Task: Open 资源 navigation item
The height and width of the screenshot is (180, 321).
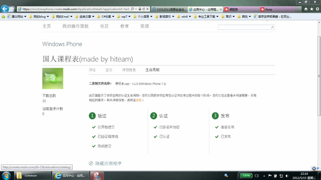Action: tap(145, 26)
